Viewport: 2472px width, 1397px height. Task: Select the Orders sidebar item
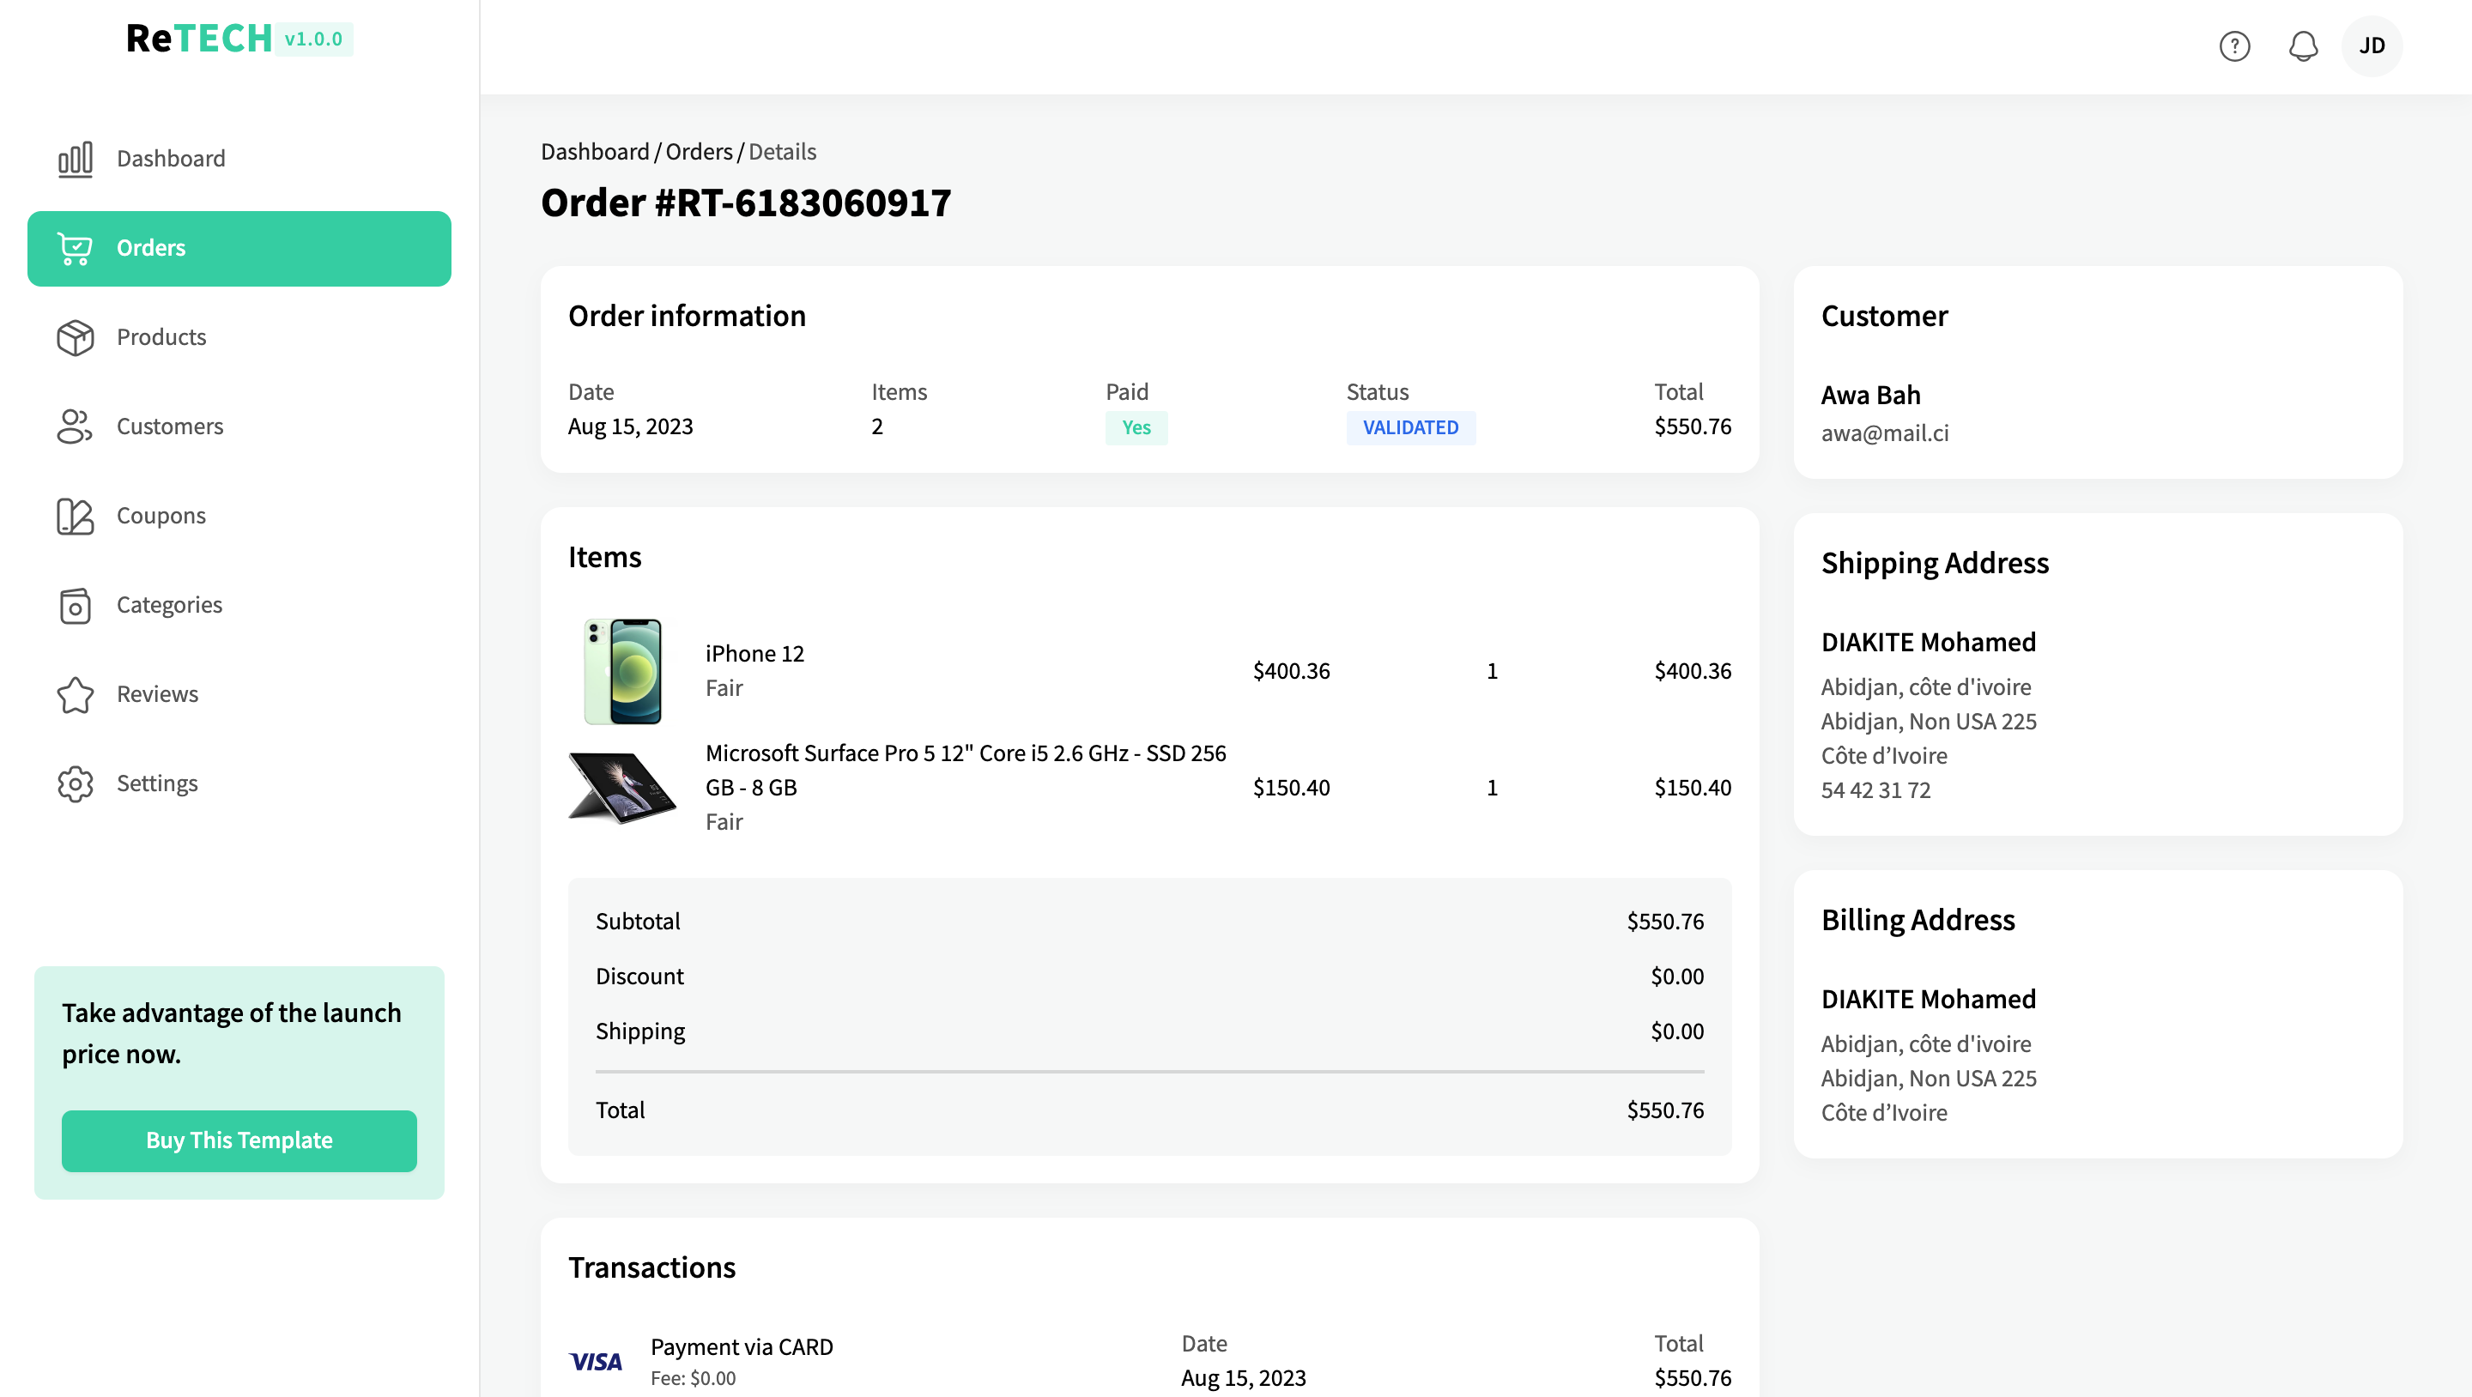tap(239, 249)
